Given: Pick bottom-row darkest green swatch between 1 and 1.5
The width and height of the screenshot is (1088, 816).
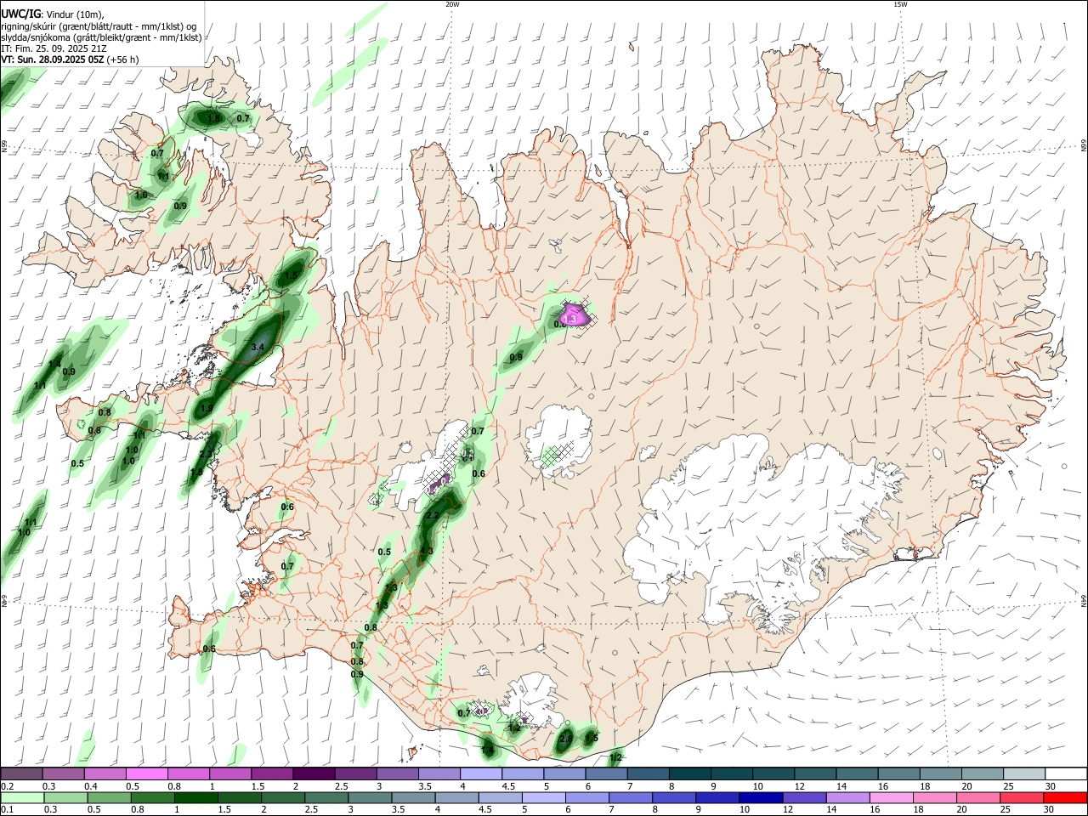Looking at the screenshot, I should [x=196, y=797].
